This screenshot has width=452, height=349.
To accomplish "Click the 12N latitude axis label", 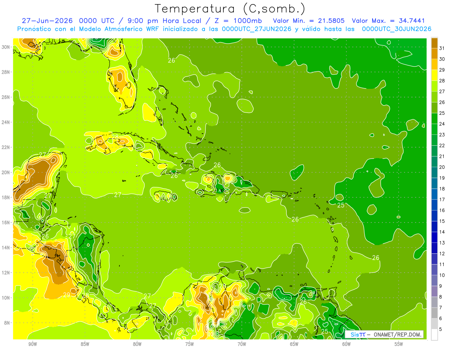I will [6, 273].
